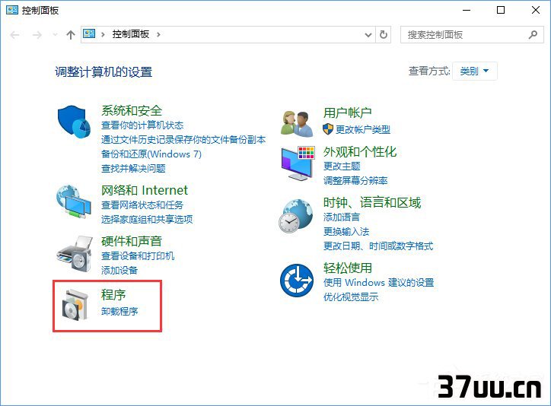Open 外观和个性化 category heading
Image resolution: width=551 pixels, height=406 pixels.
pyautogui.click(x=360, y=151)
